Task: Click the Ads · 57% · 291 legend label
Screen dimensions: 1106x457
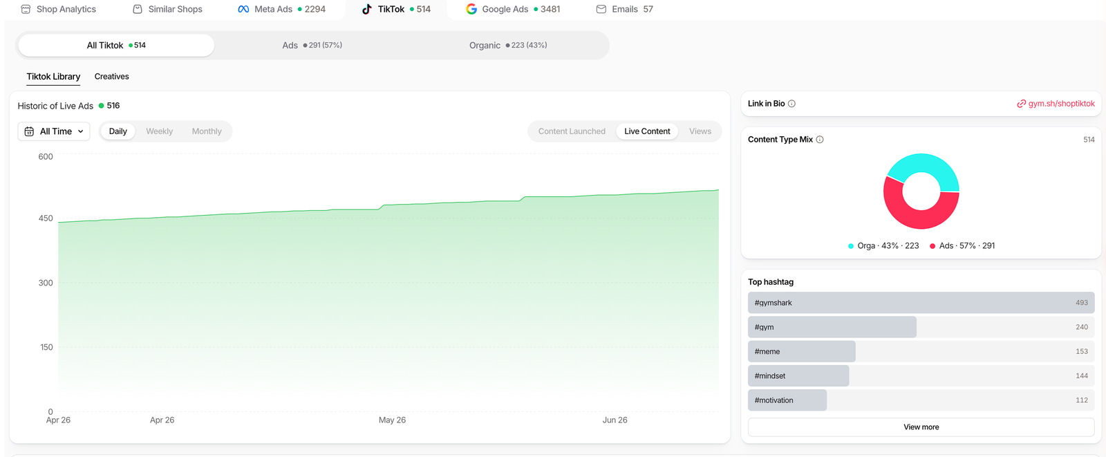Action: point(966,246)
